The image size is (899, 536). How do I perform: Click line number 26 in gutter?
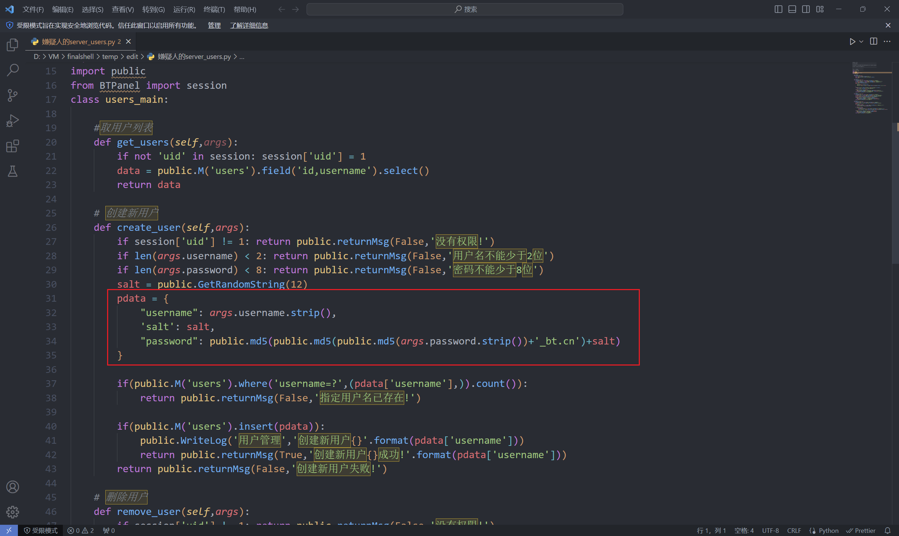pos(51,228)
